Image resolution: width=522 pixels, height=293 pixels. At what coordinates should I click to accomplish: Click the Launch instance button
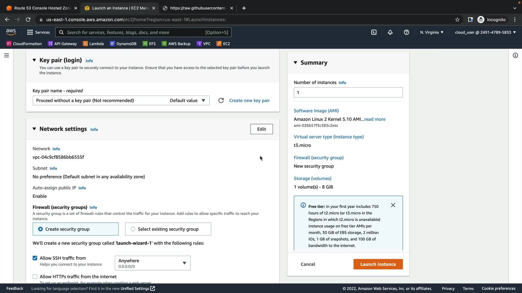[x=378, y=264]
